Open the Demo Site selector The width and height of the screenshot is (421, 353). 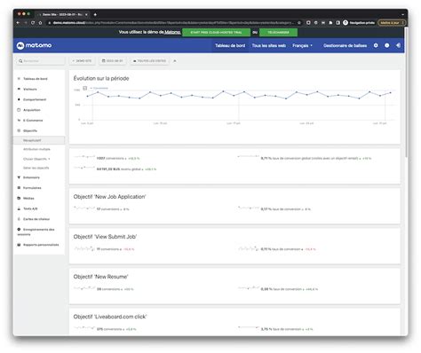82,61
